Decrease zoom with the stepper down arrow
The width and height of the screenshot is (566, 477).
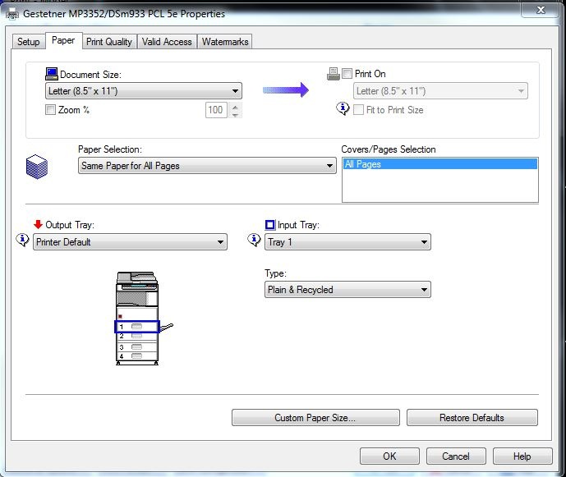[x=235, y=114]
